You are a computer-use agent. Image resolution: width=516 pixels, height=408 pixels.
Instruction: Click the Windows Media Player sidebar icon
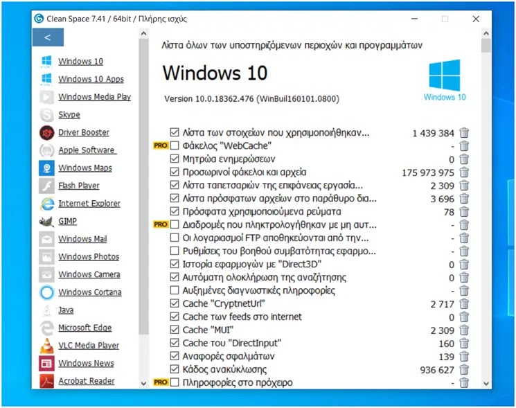click(46, 97)
